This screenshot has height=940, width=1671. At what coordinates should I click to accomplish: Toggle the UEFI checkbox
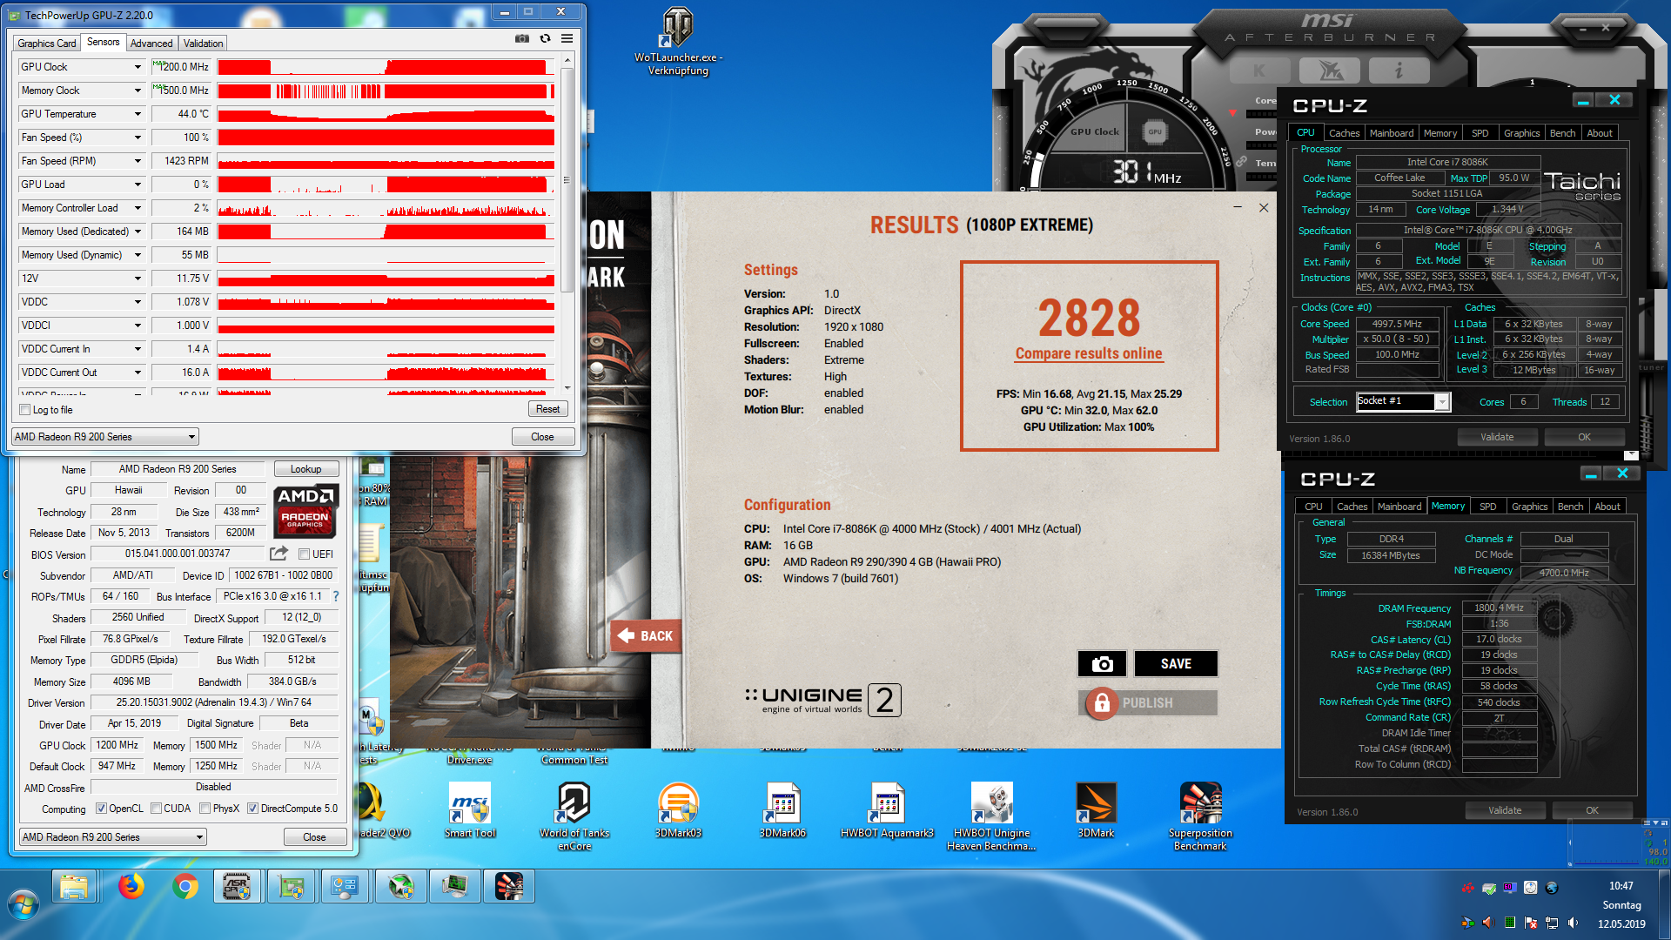coord(304,554)
